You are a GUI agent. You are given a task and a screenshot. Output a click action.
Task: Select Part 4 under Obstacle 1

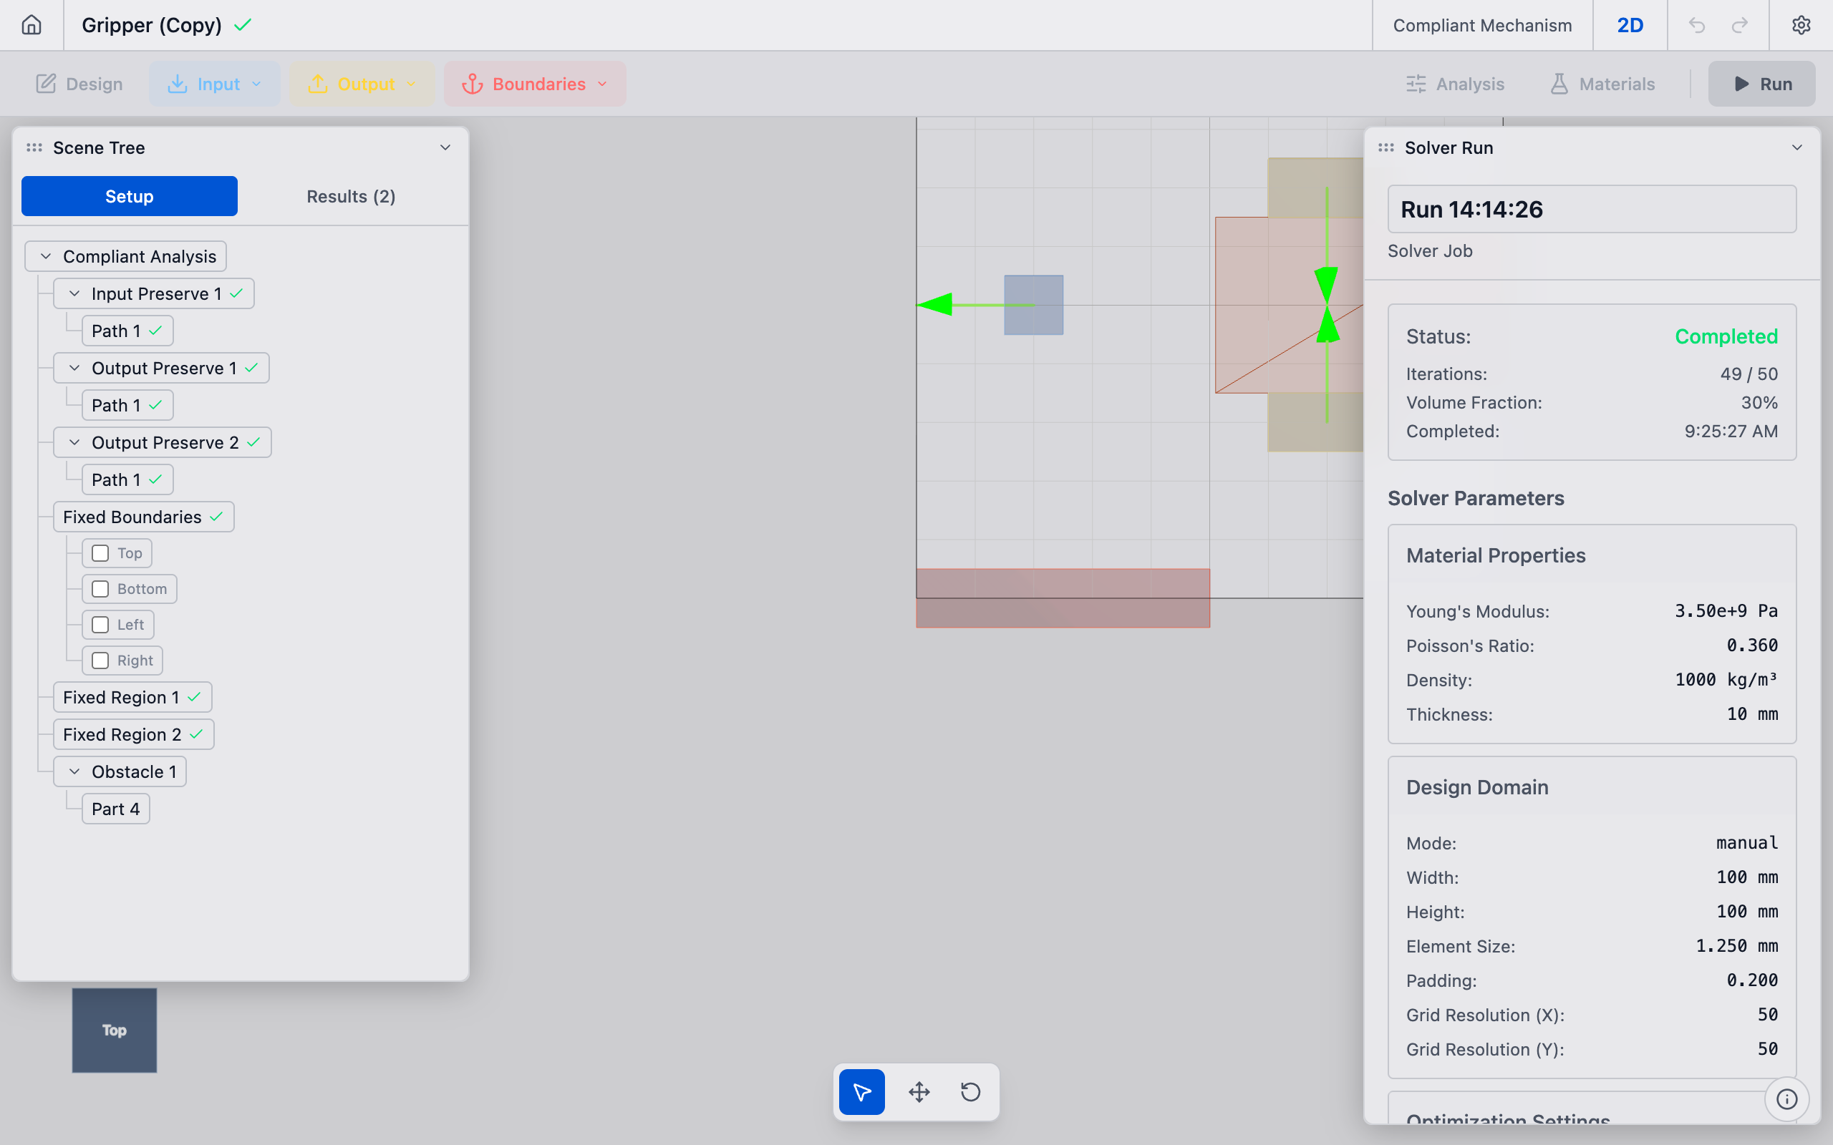[116, 809]
